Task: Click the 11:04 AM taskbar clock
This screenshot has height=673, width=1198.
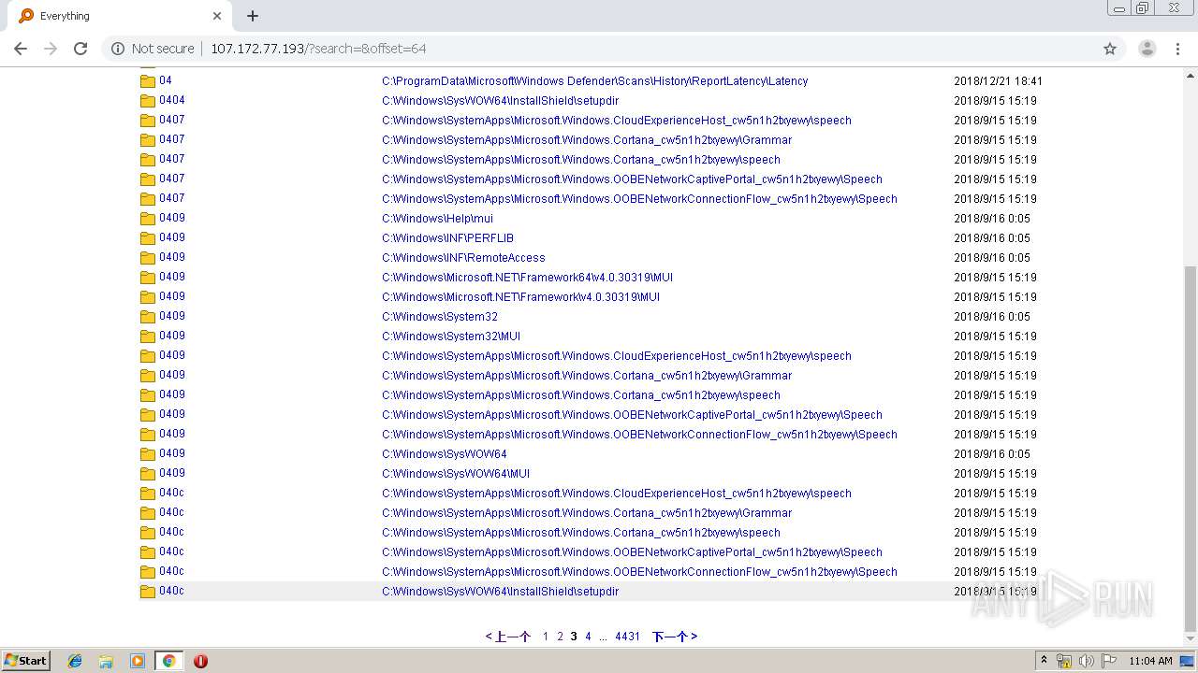Action: point(1150,661)
